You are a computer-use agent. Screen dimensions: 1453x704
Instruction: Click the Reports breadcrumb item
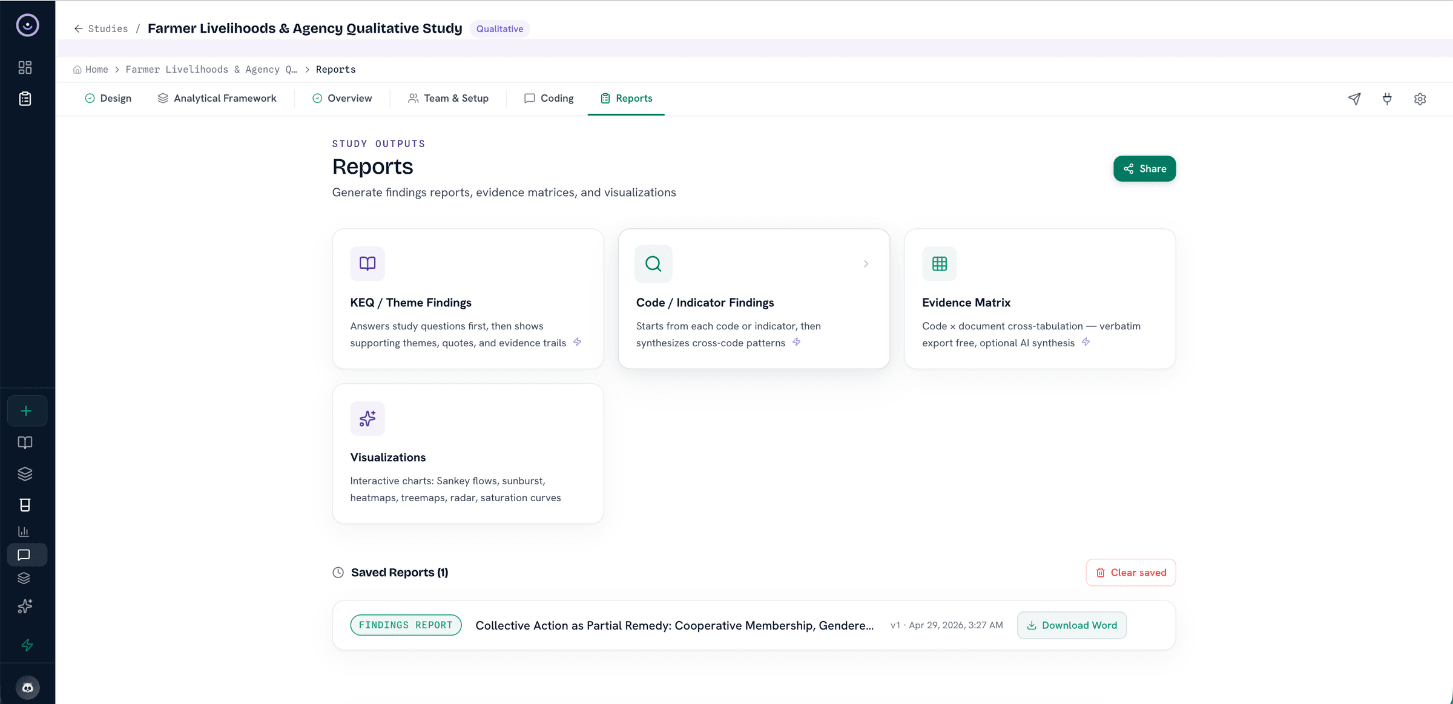pos(335,70)
